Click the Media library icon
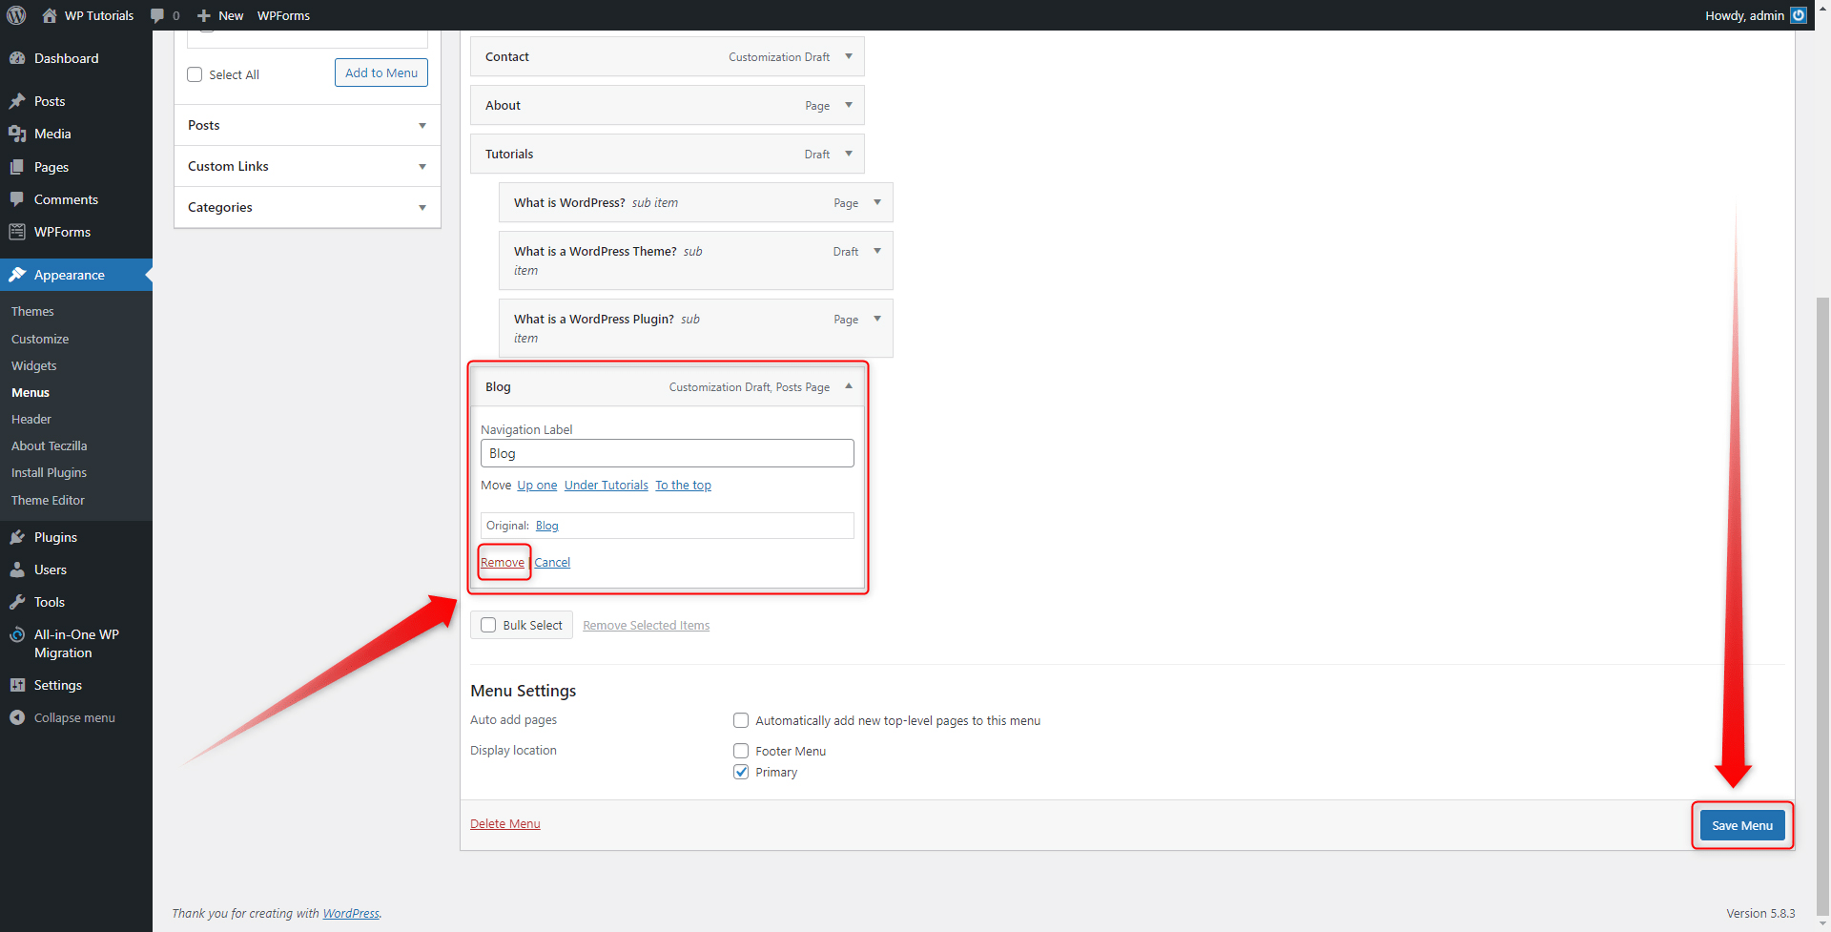This screenshot has width=1831, height=932. [x=17, y=134]
